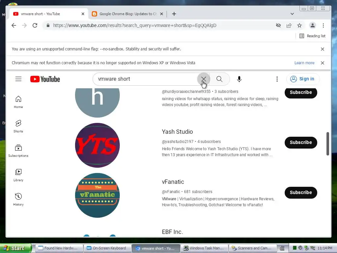Open a new tab with the plus button

174,14
